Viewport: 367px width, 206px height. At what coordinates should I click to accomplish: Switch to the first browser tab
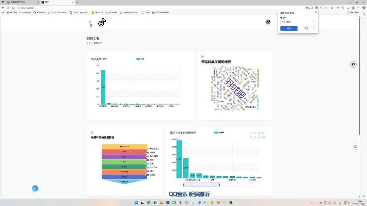tap(22, 2)
